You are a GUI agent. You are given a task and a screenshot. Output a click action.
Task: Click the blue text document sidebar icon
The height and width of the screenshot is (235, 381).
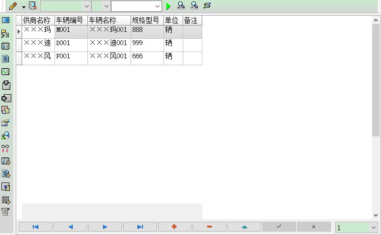[x=5, y=59]
